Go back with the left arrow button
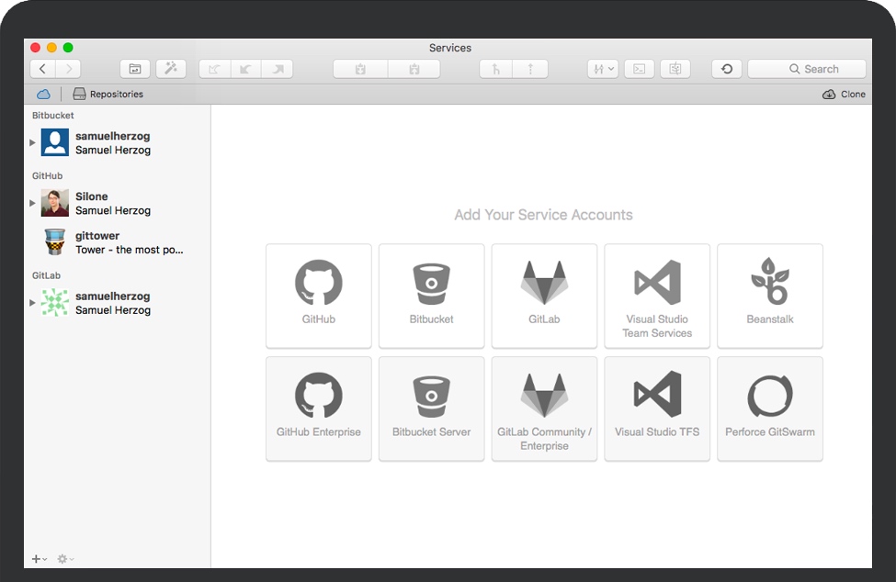This screenshot has height=582, width=896. tap(42, 69)
